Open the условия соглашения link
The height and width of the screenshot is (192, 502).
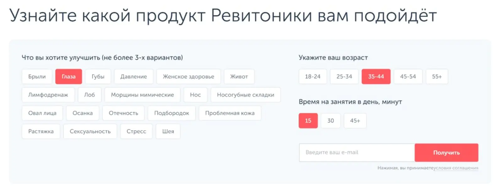[456, 168]
